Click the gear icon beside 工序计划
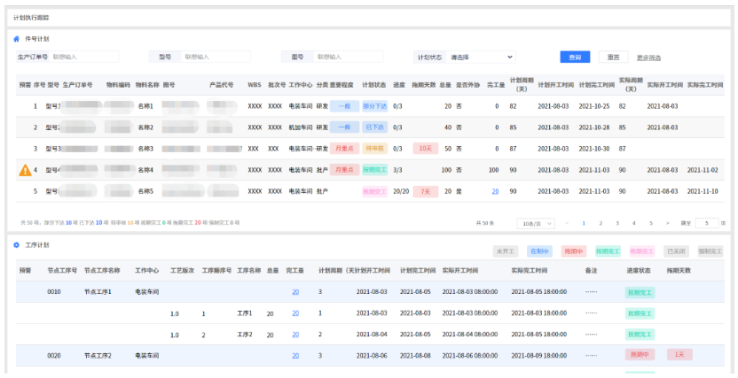Screen dimensions: 738x378 16,244
